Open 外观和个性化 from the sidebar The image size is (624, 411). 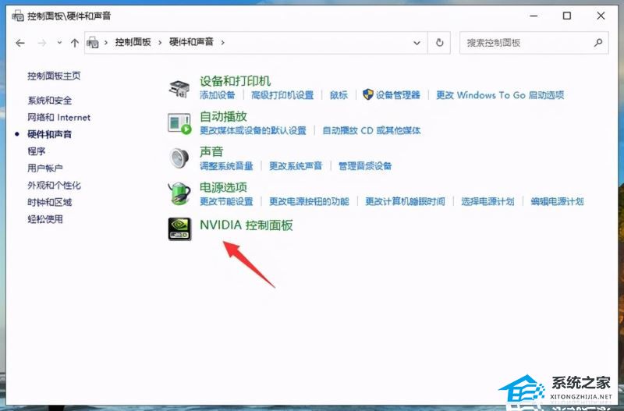pyautogui.click(x=54, y=186)
